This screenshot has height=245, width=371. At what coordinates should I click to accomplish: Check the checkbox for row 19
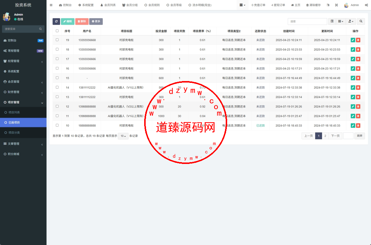coord(57,40)
